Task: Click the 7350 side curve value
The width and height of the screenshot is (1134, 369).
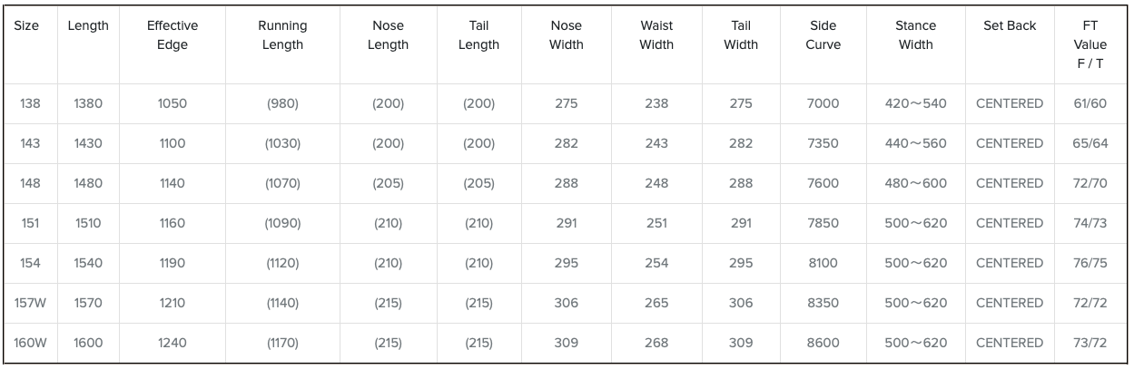Action: 823,143
